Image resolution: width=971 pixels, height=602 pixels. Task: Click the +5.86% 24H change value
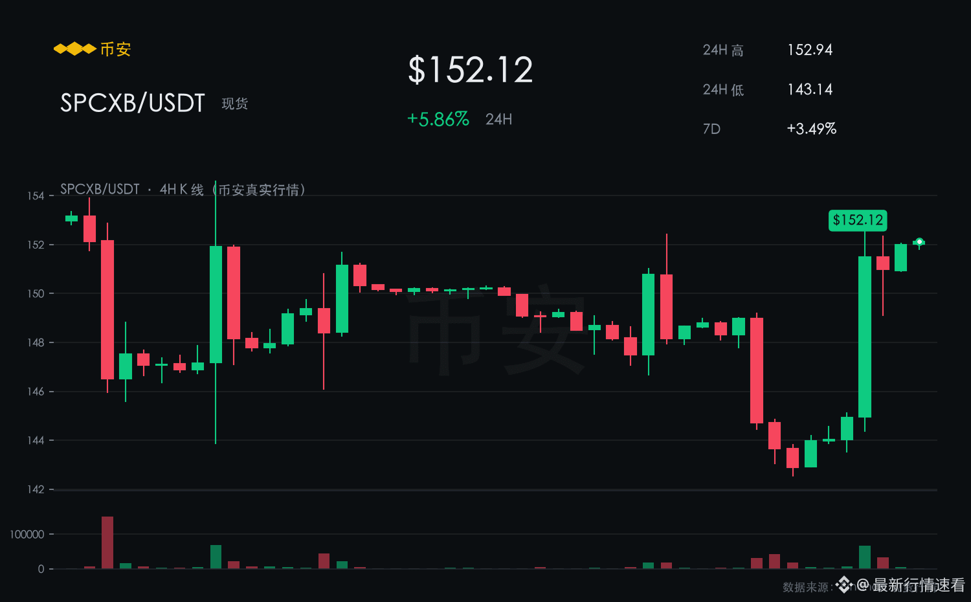point(438,119)
